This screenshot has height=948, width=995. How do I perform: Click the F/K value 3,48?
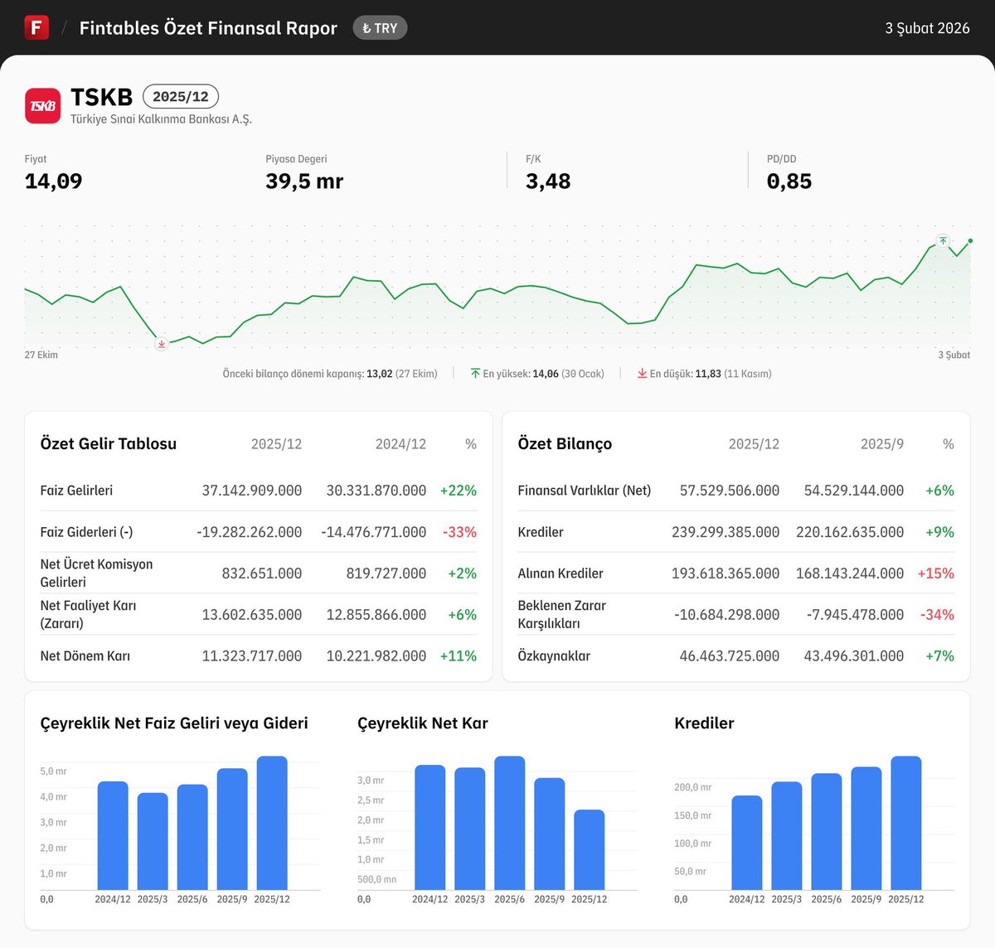click(x=548, y=181)
